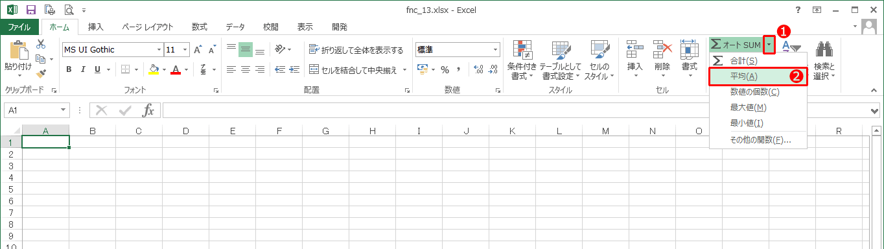Switch to the 数式 (Formulas) tab
Viewport: 884px width, 249px height.
click(200, 27)
